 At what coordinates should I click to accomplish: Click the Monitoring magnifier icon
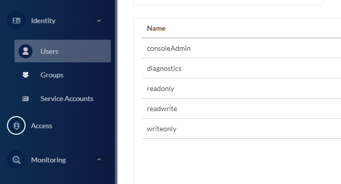tap(17, 160)
